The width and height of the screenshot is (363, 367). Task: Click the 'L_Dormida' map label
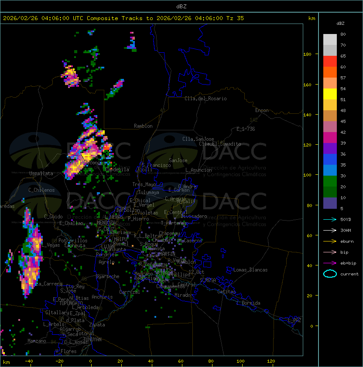pyautogui.click(x=248, y=303)
